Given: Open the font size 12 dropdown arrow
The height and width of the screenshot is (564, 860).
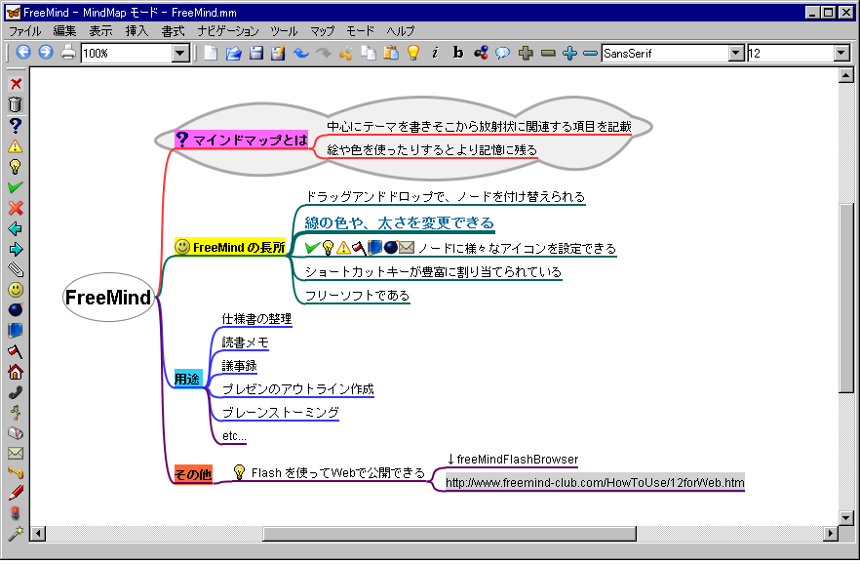Looking at the screenshot, I should coord(841,54).
